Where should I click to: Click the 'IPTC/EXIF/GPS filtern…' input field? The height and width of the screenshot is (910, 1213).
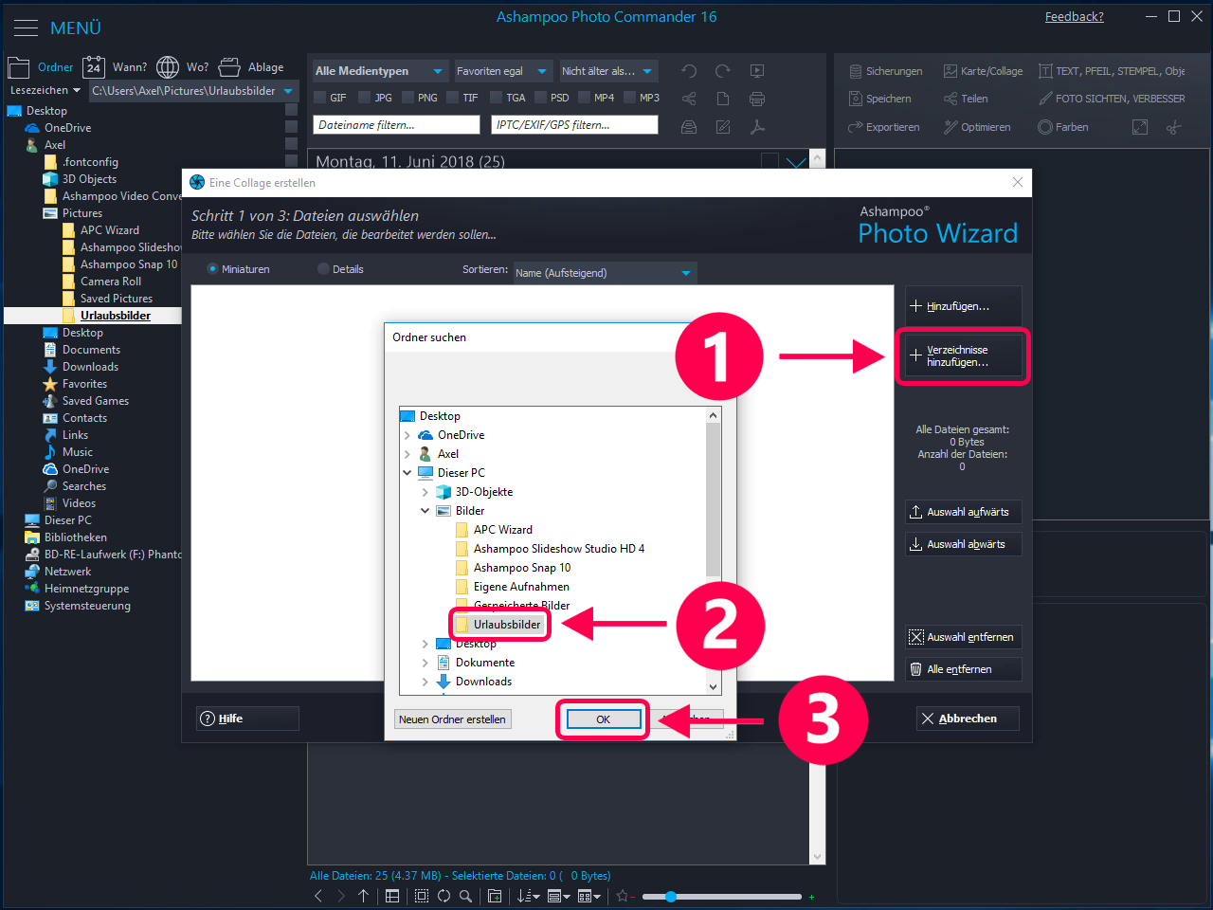tap(575, 125)
